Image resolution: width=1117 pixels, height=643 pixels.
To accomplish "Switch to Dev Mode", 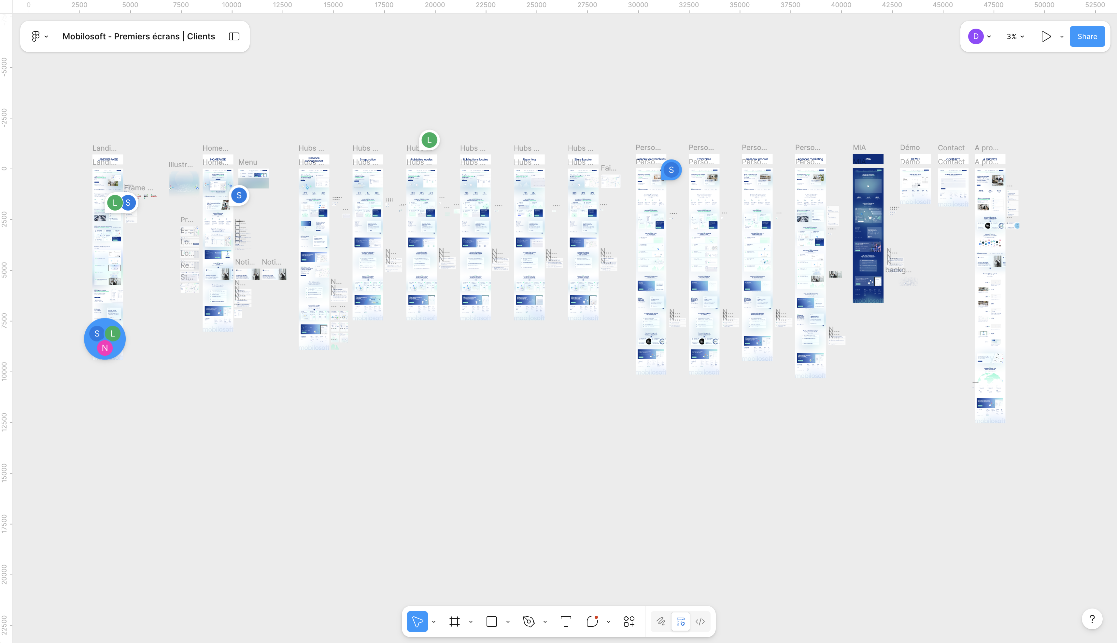I will 700,622.
